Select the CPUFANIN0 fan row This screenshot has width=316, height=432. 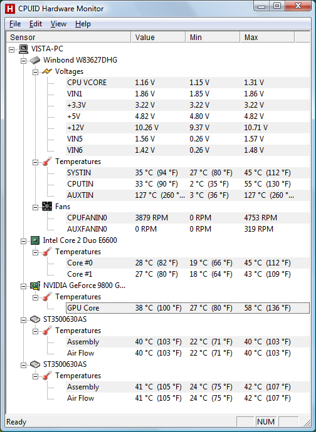point(187,218)
